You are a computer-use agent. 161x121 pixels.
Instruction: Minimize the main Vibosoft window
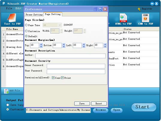(152, 4)
